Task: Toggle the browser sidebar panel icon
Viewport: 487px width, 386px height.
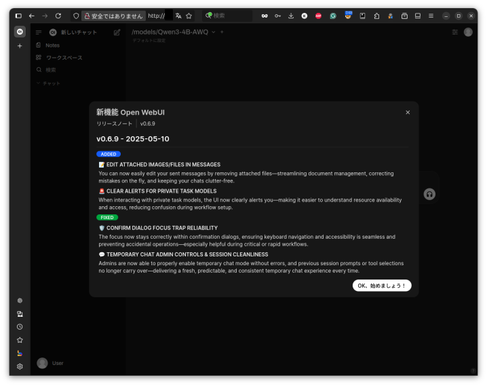Action: click(18, 16)
